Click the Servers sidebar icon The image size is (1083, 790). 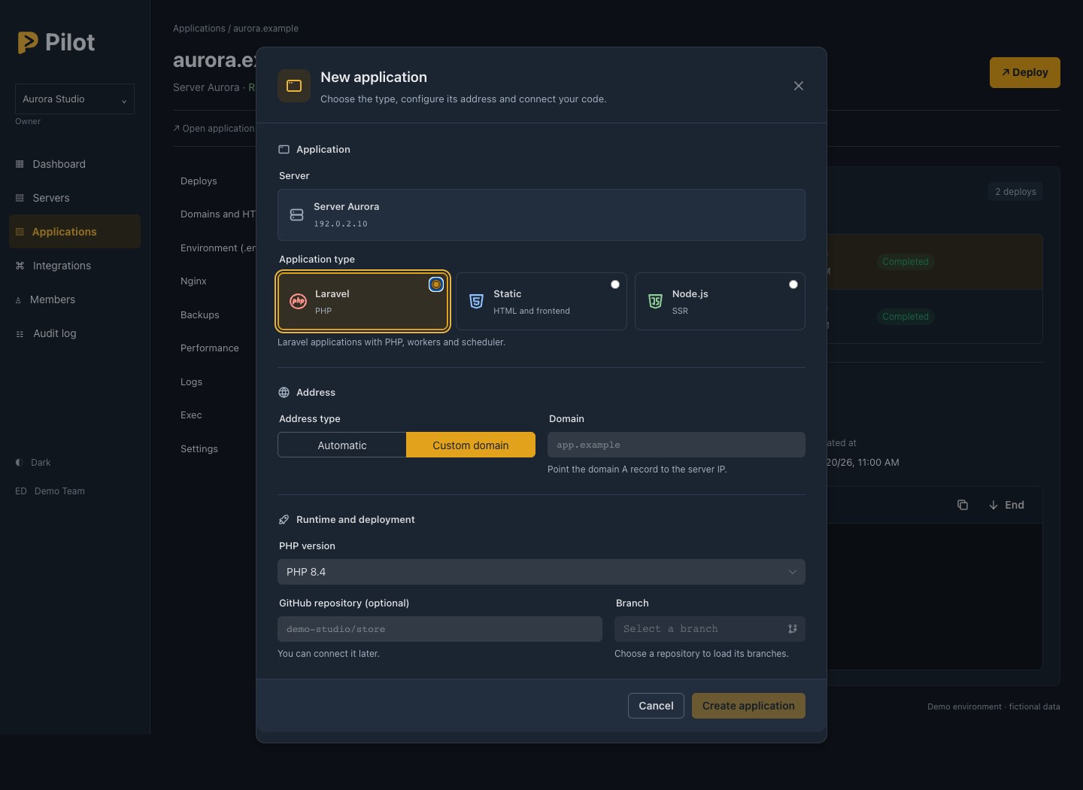point(20,198)
